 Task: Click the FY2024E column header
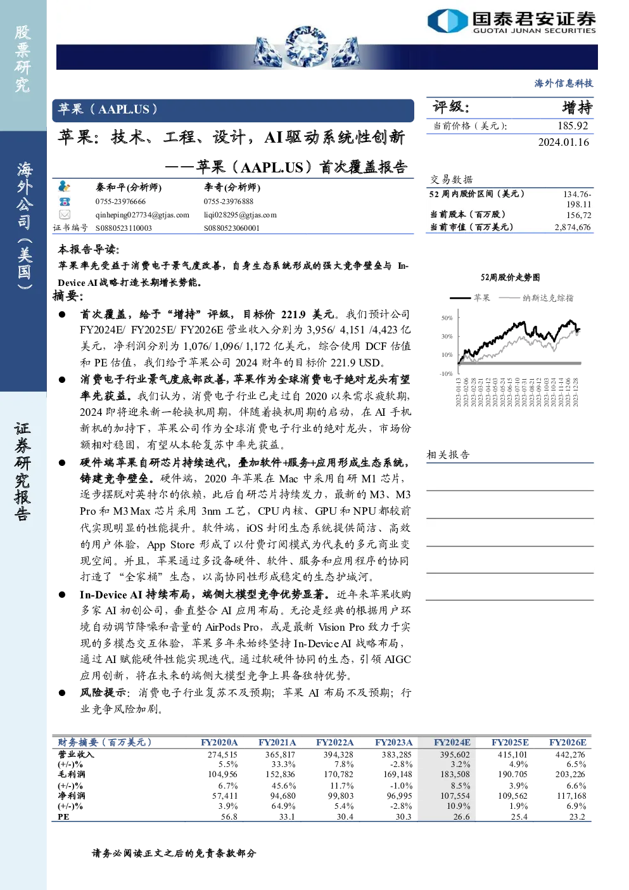coord(452,742)
